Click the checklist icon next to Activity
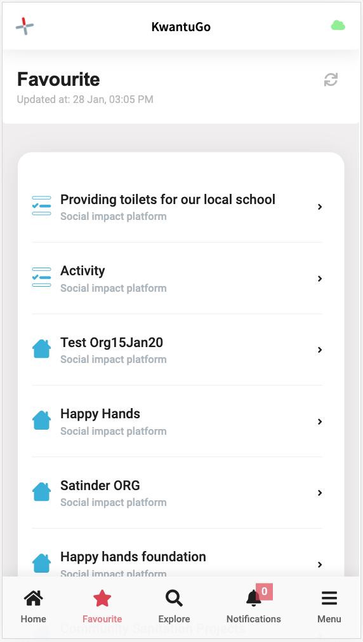This screenshot has height=642, width=363. coord(41,277)
